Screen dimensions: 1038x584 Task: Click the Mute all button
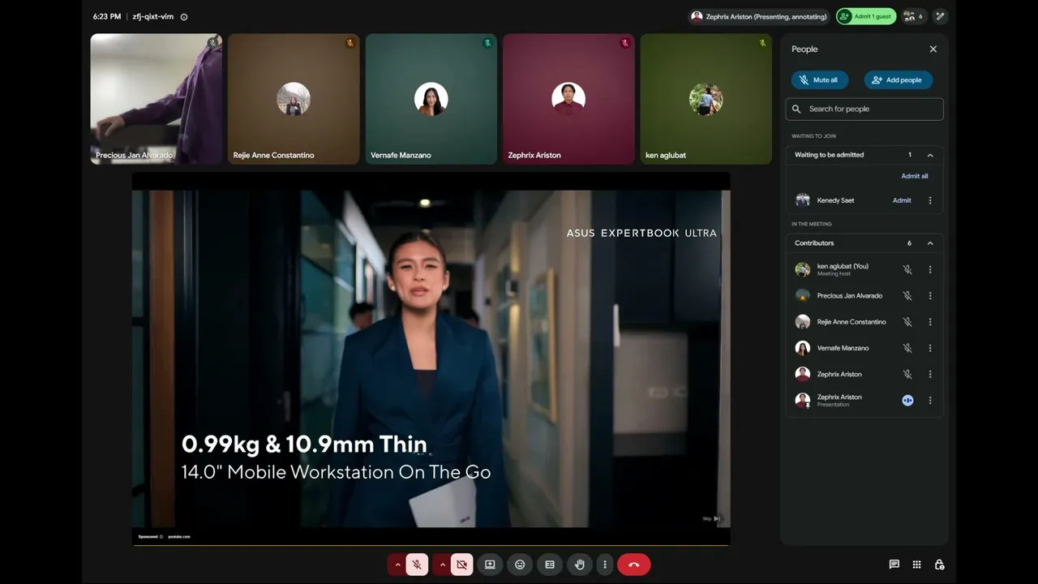pos(819,79)
